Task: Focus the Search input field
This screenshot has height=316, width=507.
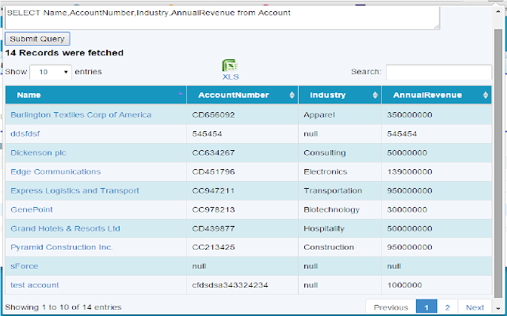Action: [438, 72]
